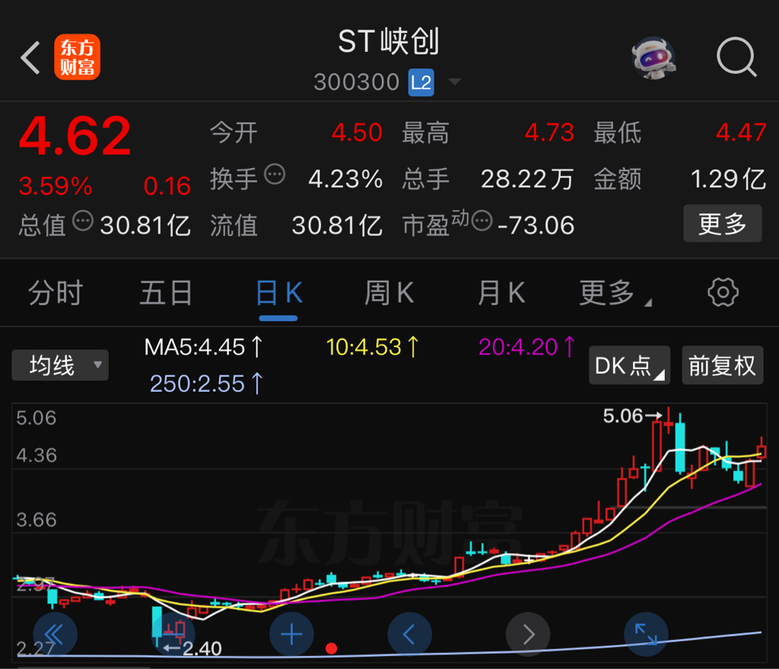
Task: Tap the info icon next to 市盈动
Action: coord(482,221)
